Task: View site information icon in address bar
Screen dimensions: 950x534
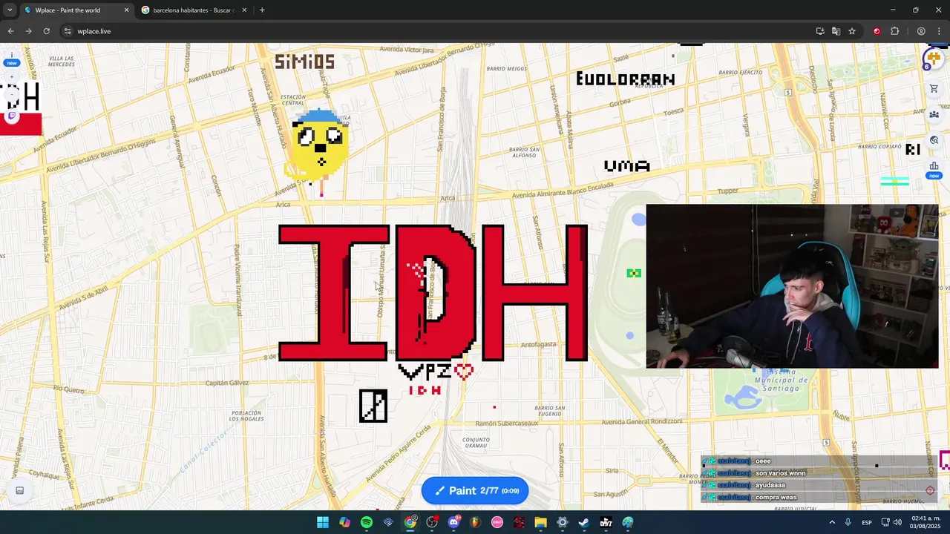Action: [68, 31]
